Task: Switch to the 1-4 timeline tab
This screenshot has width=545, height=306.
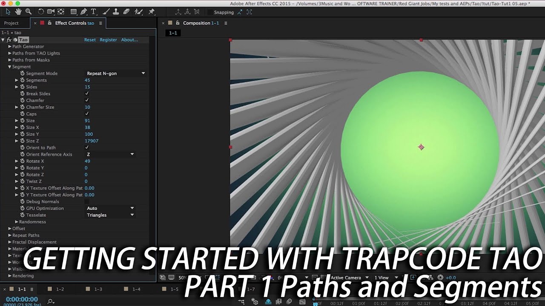Action: pos(136,289)
